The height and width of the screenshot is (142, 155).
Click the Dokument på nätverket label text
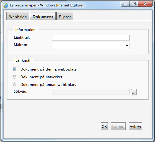pos(41,77)
